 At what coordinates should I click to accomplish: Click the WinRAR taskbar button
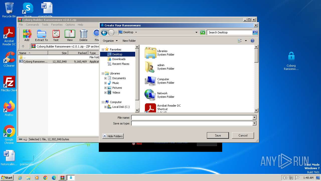click(x=62, y=178)
